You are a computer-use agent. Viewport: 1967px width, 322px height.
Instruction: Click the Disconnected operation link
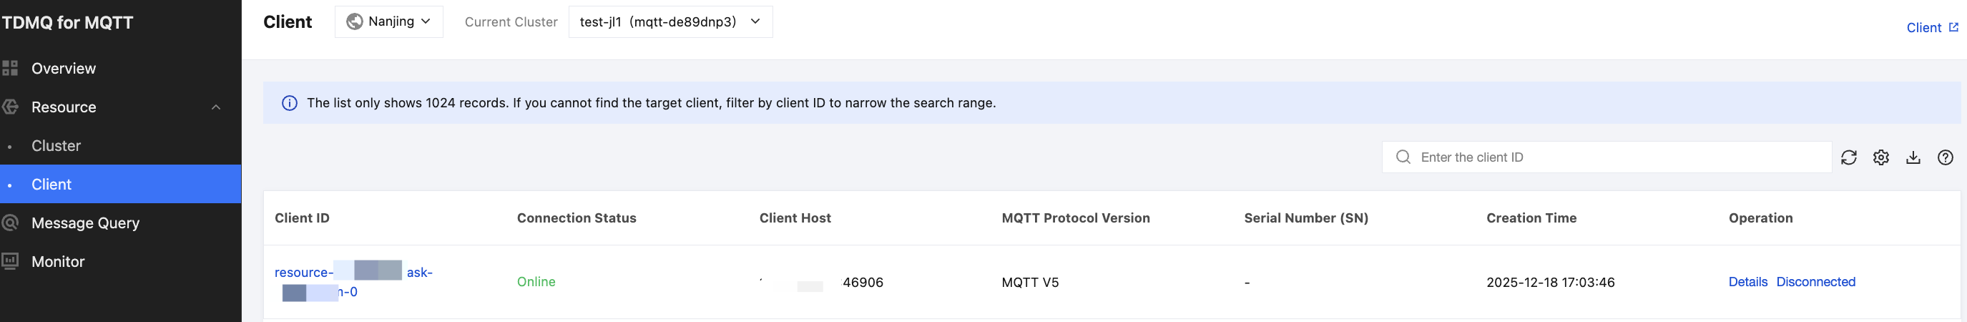(x=1815, y=281)
